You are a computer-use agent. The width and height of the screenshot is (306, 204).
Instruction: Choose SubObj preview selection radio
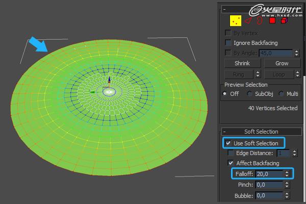[x=249, y=94]
